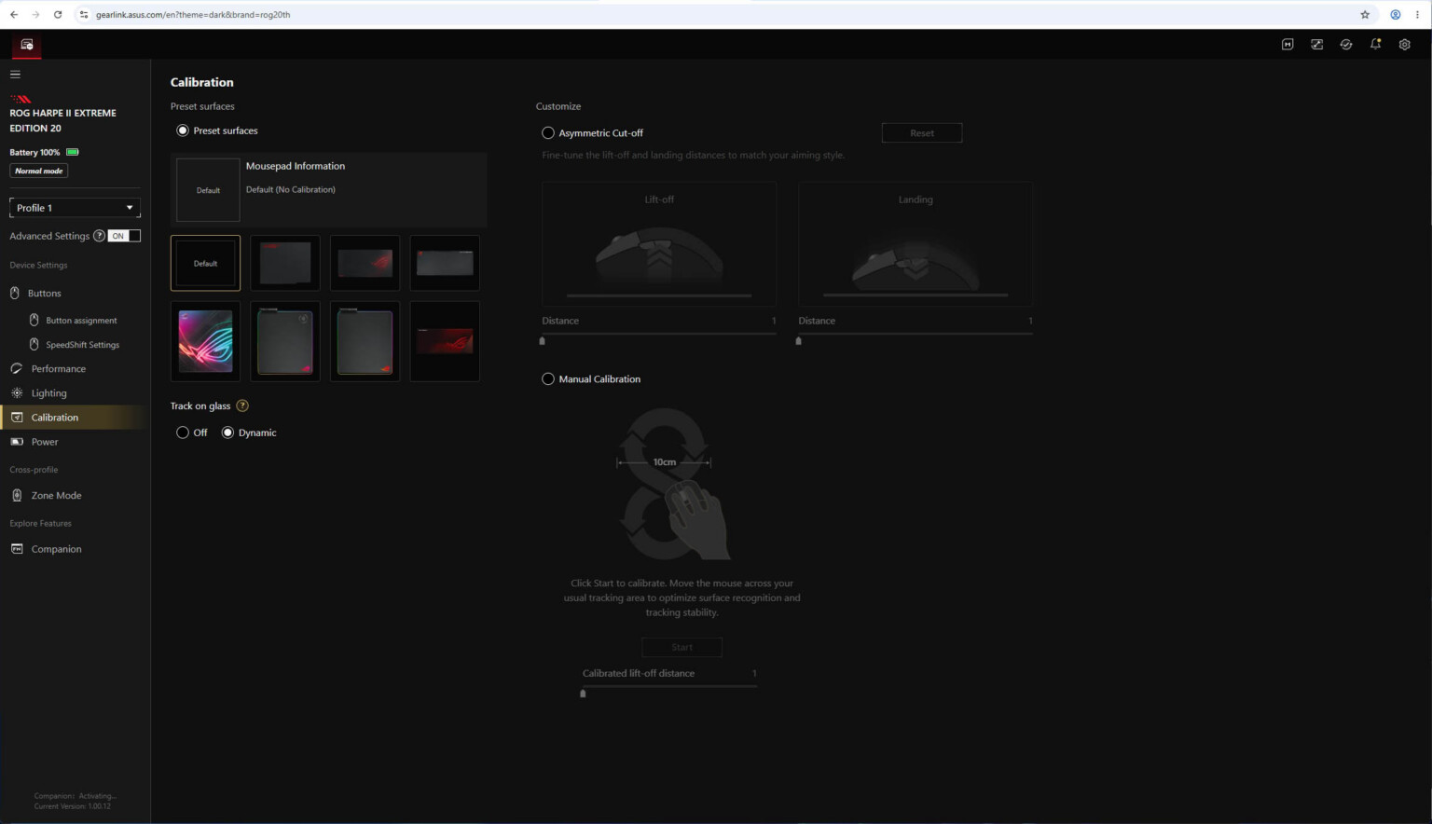Open the browser three-dot menu
Image resolution: width=1432 pixels, height=824 pixels.
click(x=1417, y=14)
